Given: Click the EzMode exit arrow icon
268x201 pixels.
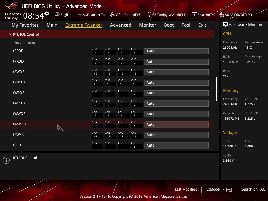Looking at the screenshot, I should click(229, 189).
